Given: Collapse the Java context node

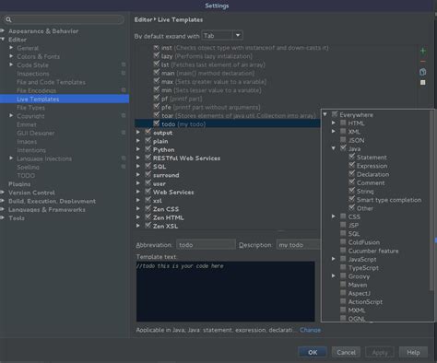Looking at the screenshot, I should 334,148.
